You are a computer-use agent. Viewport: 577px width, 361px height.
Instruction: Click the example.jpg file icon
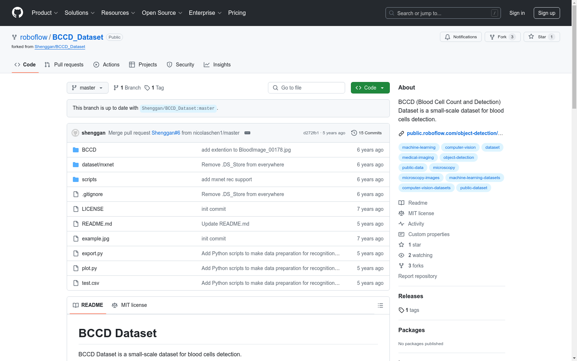click(76, 239)
